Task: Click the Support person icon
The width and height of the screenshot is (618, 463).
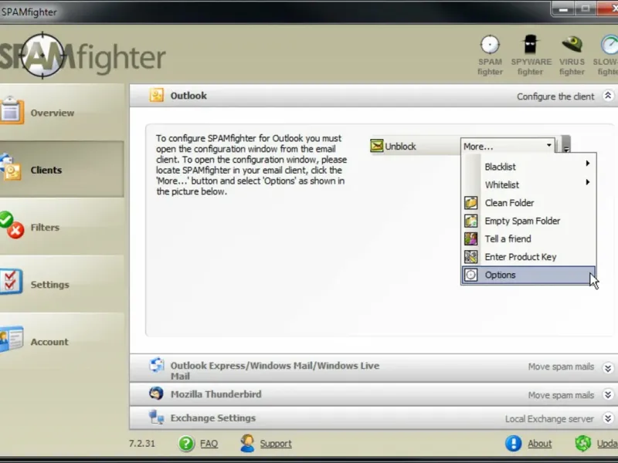Action: point(247,443)
